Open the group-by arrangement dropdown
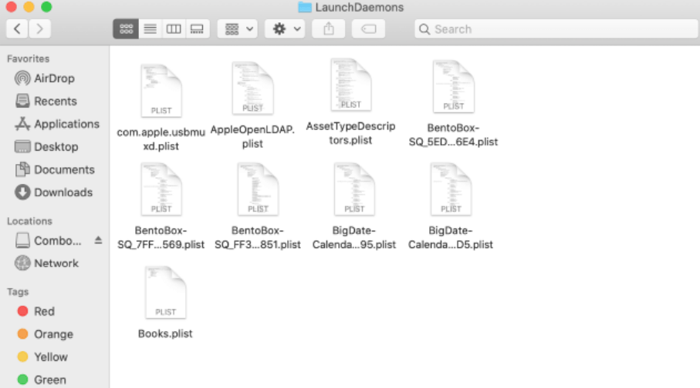The image size is (700, 388). (238, 29)
